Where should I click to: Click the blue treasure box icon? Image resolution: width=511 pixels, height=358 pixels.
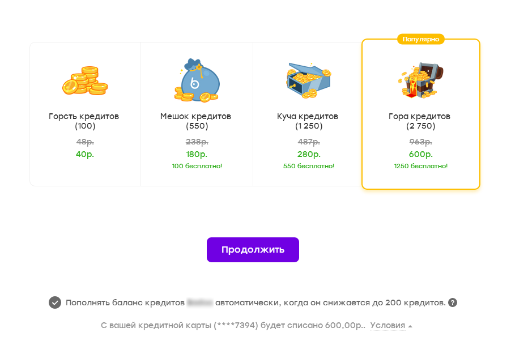(x=308, y=79)
